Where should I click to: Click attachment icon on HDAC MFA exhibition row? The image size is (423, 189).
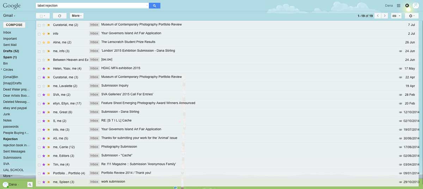400,68
